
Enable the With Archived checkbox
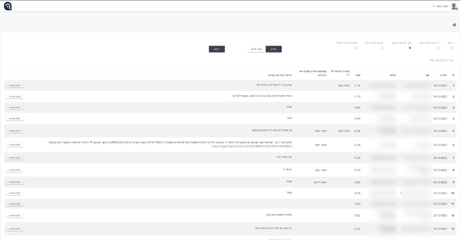point(356,48)
